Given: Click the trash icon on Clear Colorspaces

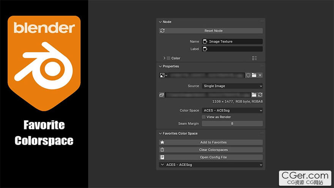Looking at the screenshot, I should 162,150.
